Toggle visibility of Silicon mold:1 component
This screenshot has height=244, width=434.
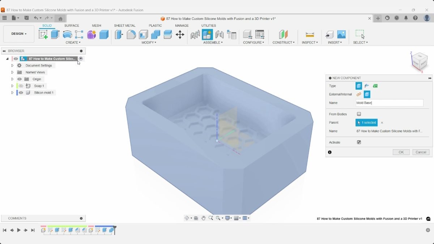pyautogui.click(x=21, y=93)
